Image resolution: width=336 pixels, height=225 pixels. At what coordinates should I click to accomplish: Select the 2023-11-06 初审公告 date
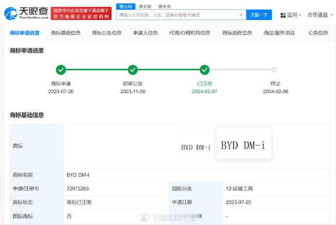132,91
